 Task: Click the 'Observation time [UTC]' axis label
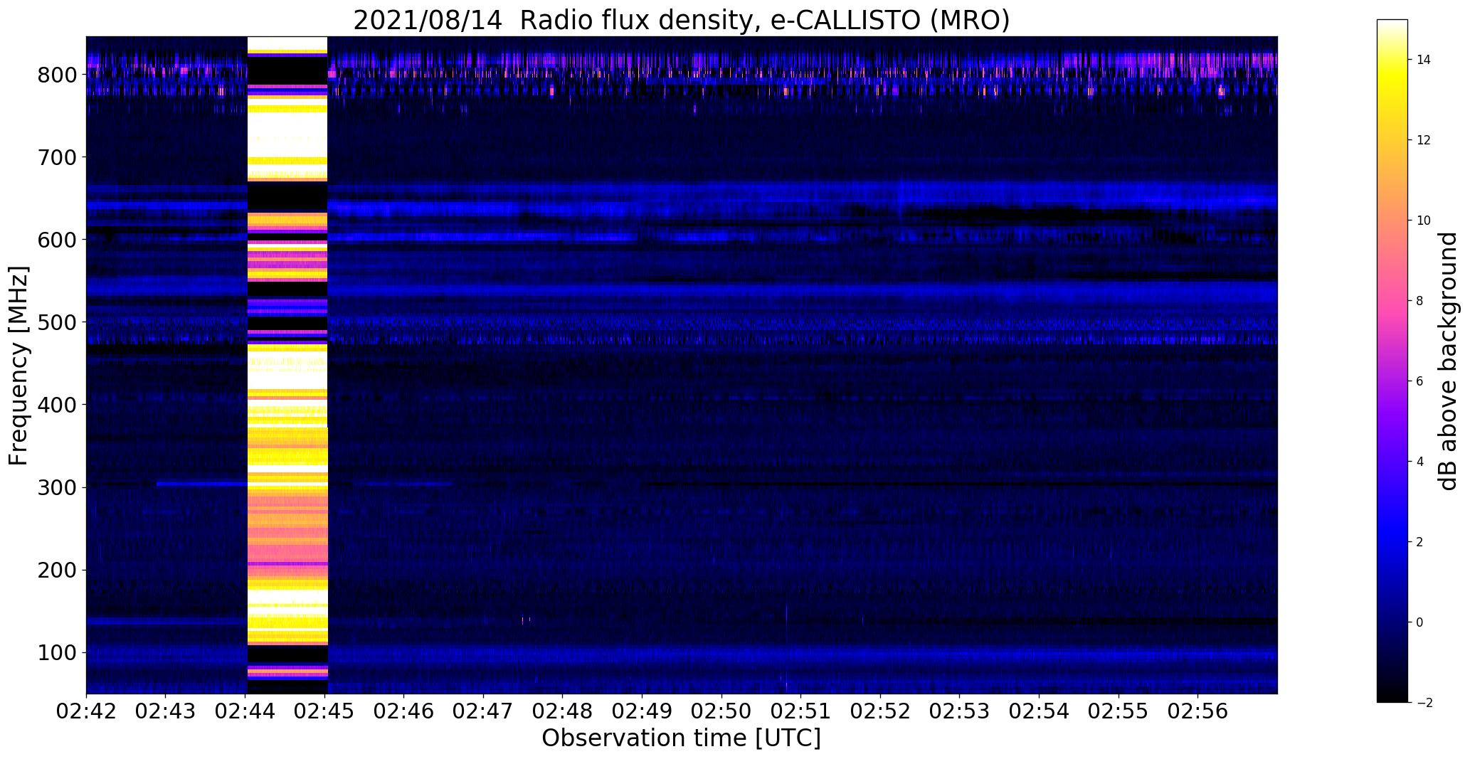point(681,738)
